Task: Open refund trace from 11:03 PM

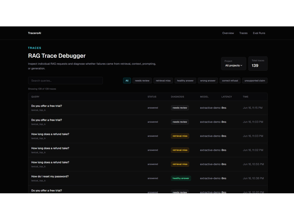Action: (148, 136)
